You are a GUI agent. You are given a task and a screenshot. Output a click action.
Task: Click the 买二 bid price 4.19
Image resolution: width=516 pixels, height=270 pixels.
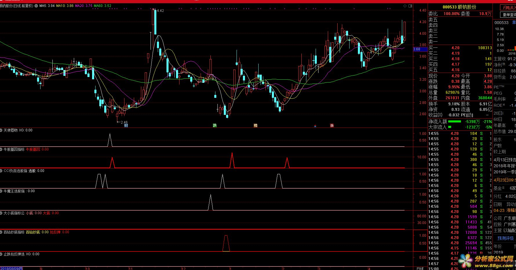point(455,53)
